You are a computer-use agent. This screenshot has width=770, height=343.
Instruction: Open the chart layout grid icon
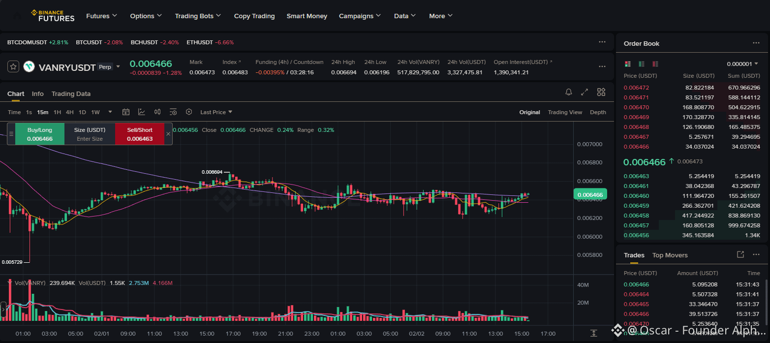coord(601,92)
